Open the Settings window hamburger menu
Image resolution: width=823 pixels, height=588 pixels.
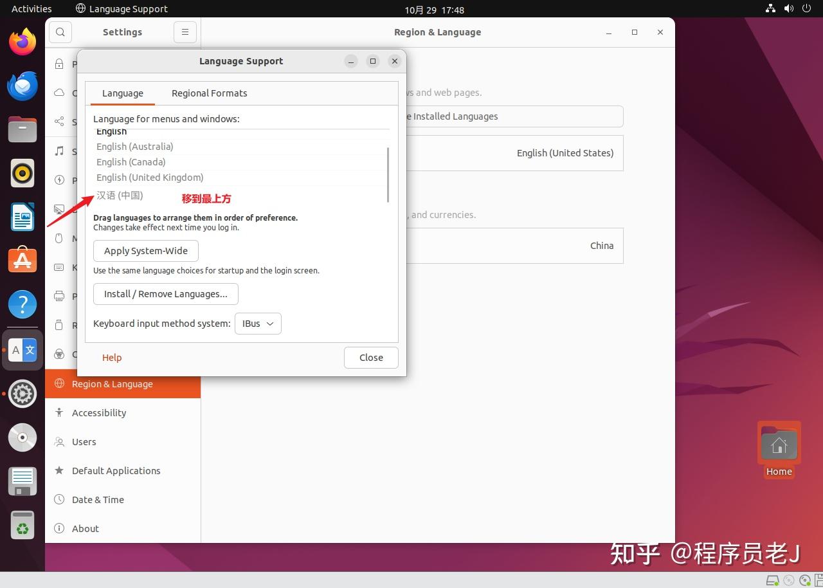[x=185, y=32]
